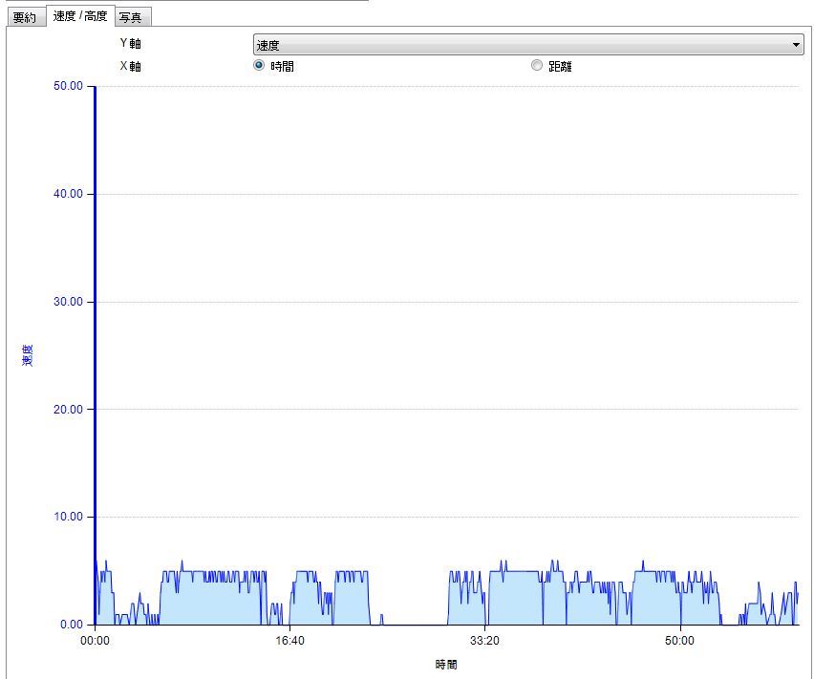814x679 pixels.
Task: Click the Y軸 label
Action: point(131,43)
